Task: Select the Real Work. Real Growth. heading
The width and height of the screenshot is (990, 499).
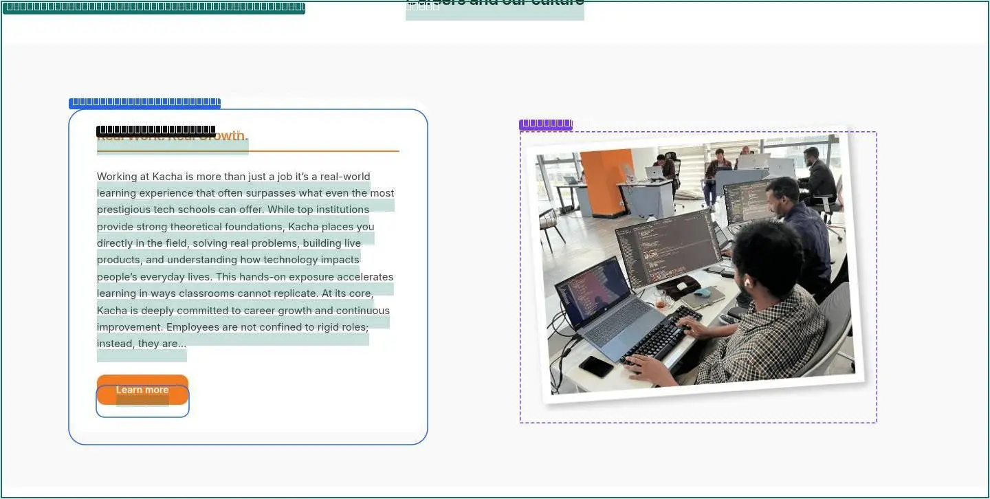Action: point(172,136)
